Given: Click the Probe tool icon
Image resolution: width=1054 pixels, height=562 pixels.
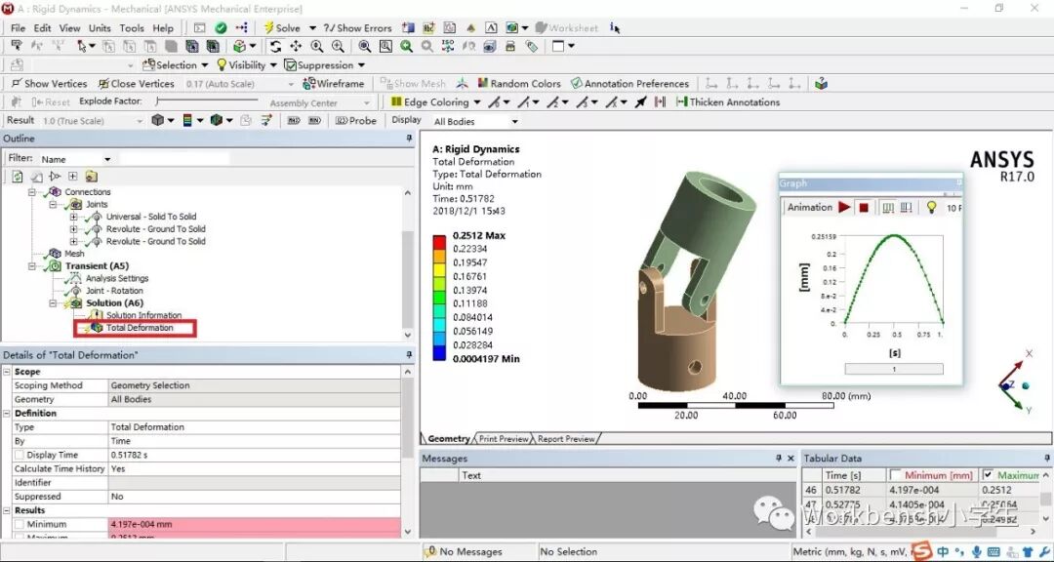Looking at the screenshot, I should tap(340, 120).
